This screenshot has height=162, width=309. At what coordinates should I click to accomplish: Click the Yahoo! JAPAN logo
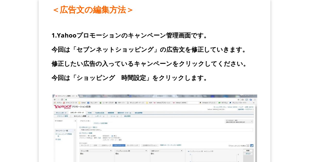62,107
